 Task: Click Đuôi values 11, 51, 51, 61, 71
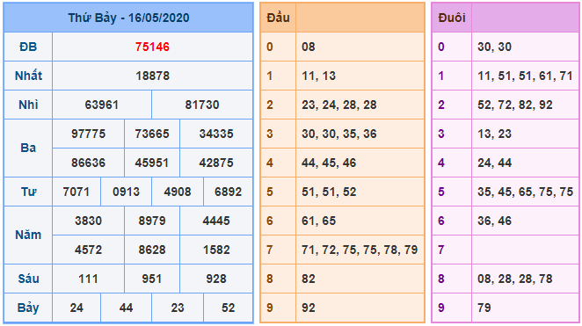coord(525,76)
